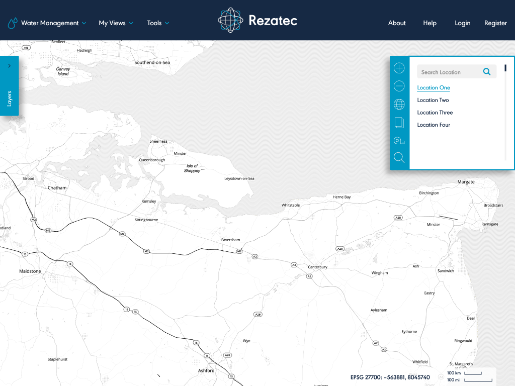This screenshot has height=386, width=515.
Task: Click the Birchington map label
Action: pos(429,193)
